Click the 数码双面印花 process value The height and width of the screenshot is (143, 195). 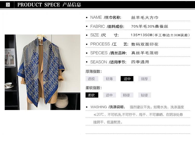coord(145,44)
